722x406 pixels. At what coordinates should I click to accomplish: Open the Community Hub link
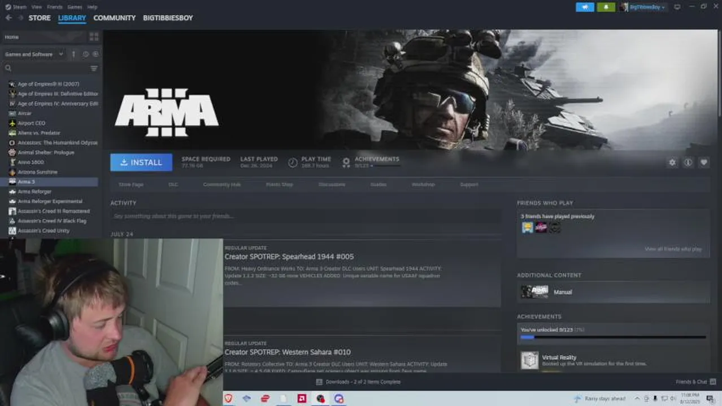pyautogui.click(x=222, y=184)
